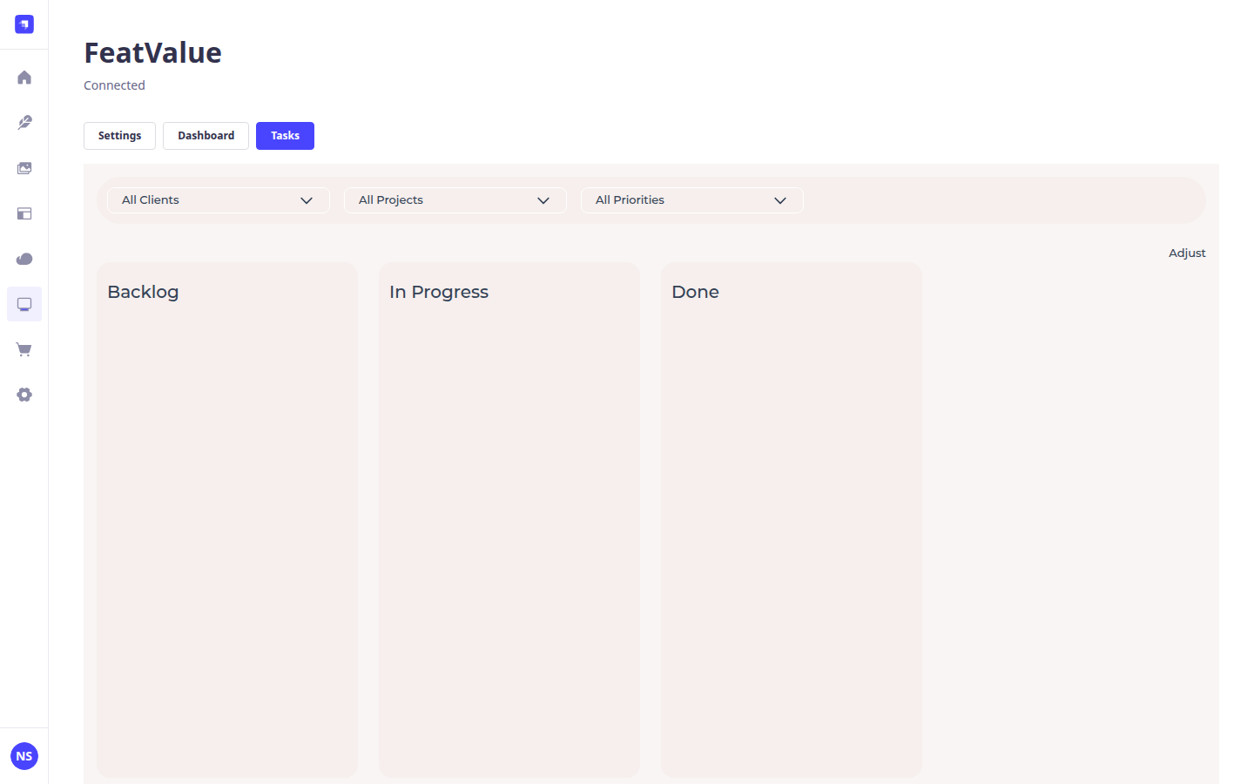Open the NS user avatar menu
Image resolution: width=1254 pixels, height=784 pixels.
(x=24, y=756)
